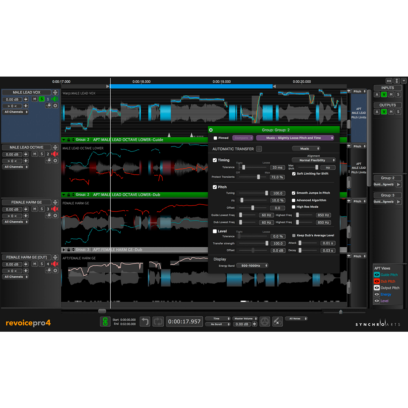408x408 pixels.
Task: Disable the Guide Pitch view eye toggle
Action: click(377, 275)
